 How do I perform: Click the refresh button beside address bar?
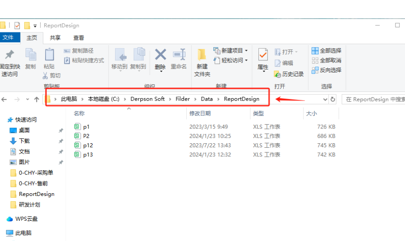(x=333, y=99)
